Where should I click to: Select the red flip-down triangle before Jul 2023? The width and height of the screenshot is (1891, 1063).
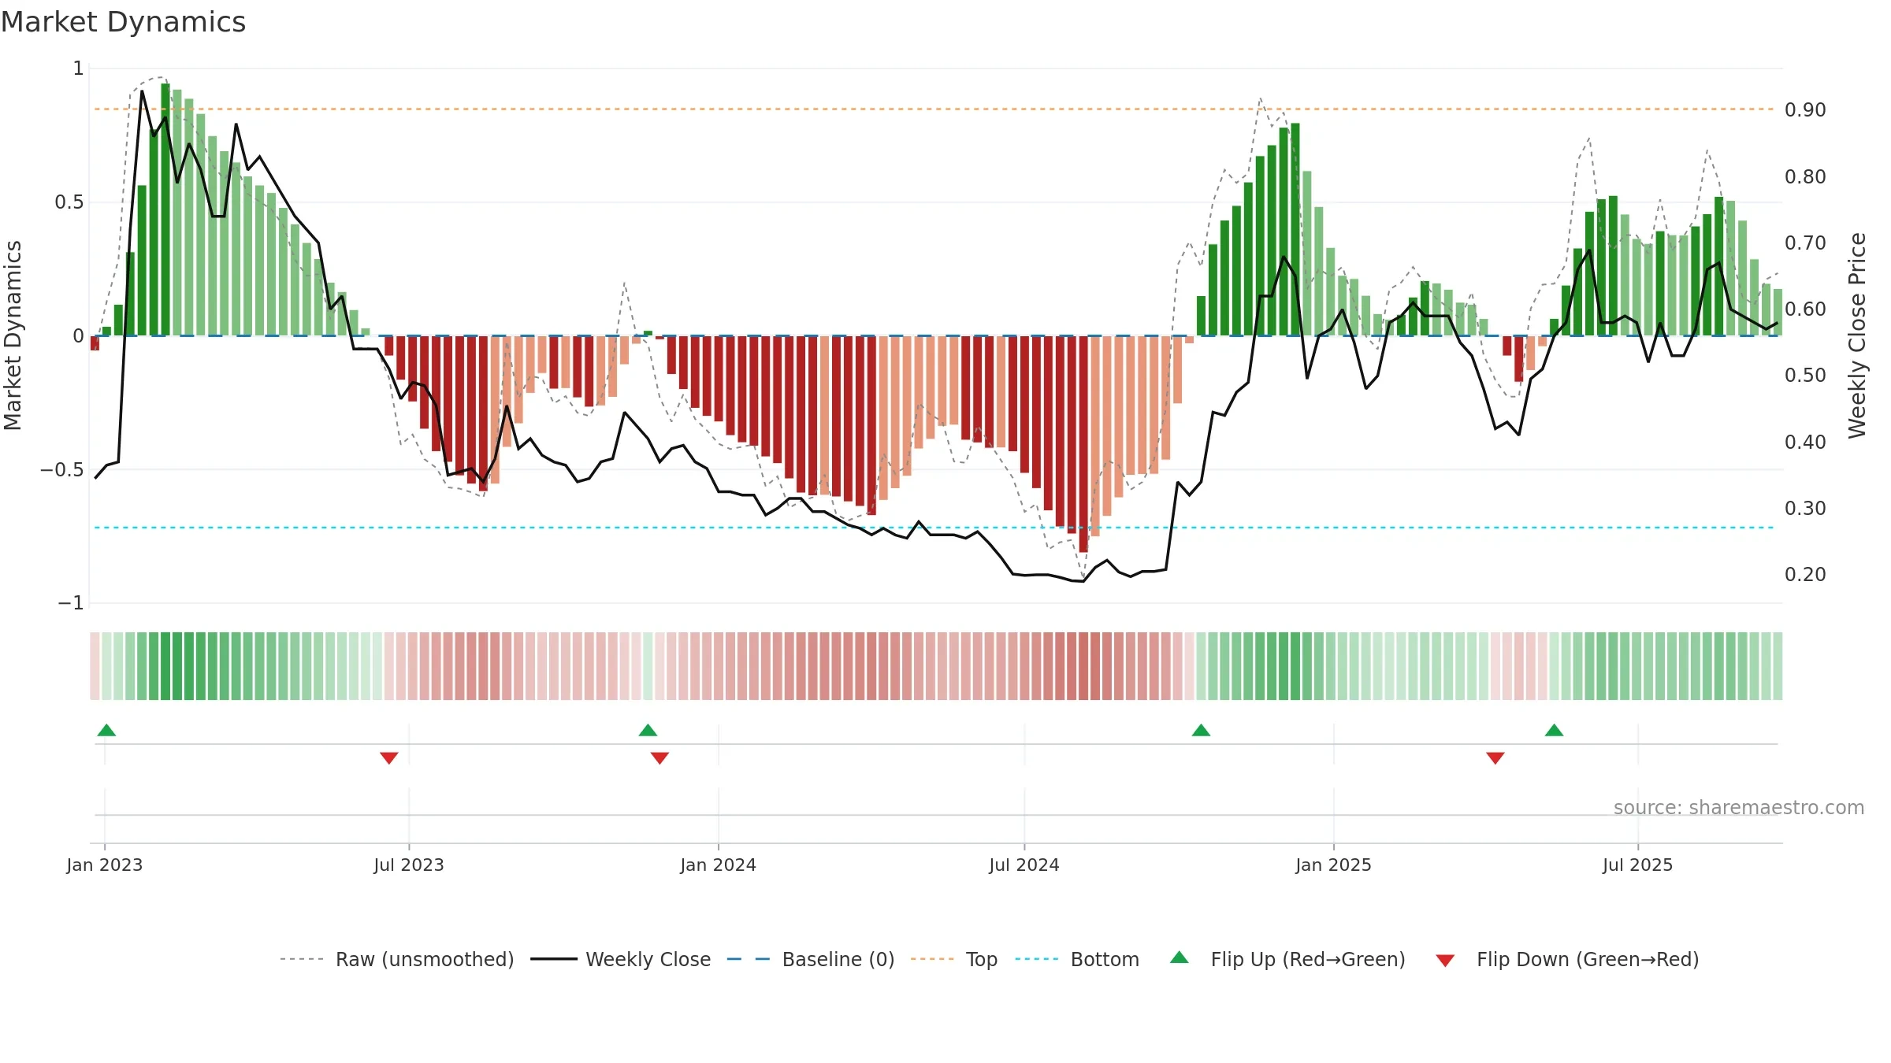tap(389, 758)
